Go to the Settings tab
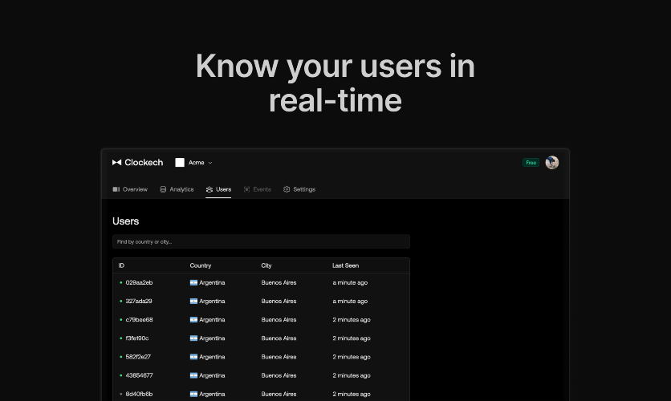The width and height of the screenshot is (671, 401). (299, 189)
